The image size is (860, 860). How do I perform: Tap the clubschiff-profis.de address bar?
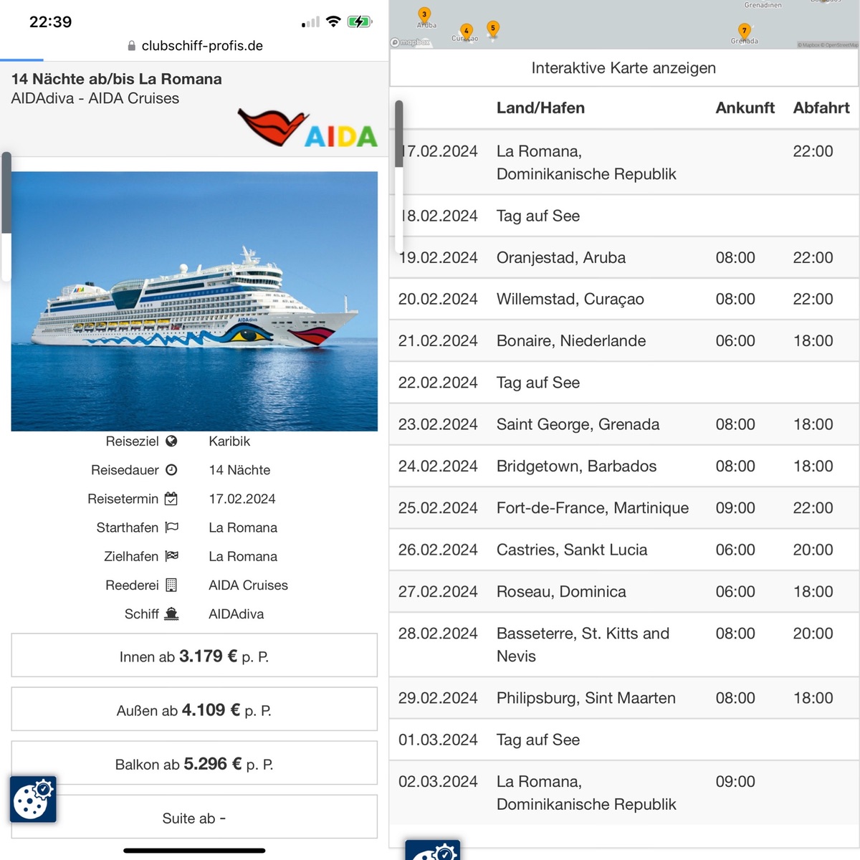(x=195, y=46)
